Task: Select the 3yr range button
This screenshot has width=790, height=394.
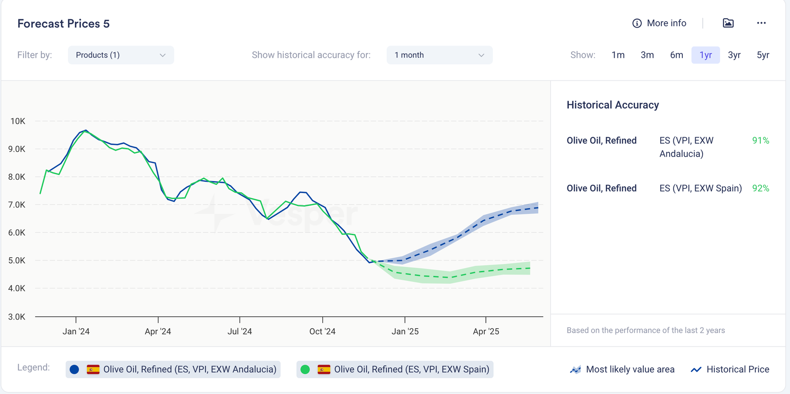Action: (x=734, y=55)
